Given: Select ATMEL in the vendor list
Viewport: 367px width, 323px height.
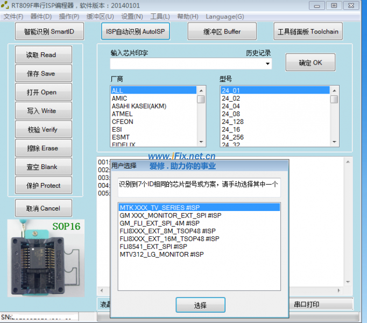Looking at the screenshot, I should pyautogui.click(x=153, y=114).
